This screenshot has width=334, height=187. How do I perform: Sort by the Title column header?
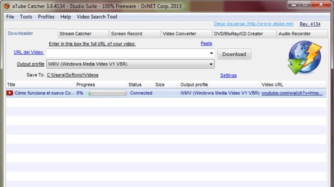(40, 85)
